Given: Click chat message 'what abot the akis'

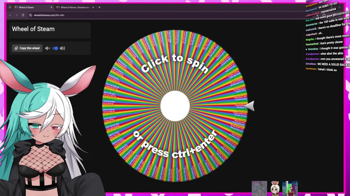Looking at the screenshot, I should point(332,54).
